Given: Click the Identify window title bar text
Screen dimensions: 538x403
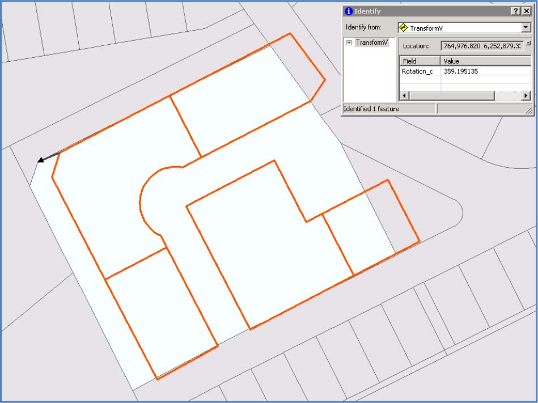Looking at the screenshot, I should pyautogui.click(x=367, y=11).
